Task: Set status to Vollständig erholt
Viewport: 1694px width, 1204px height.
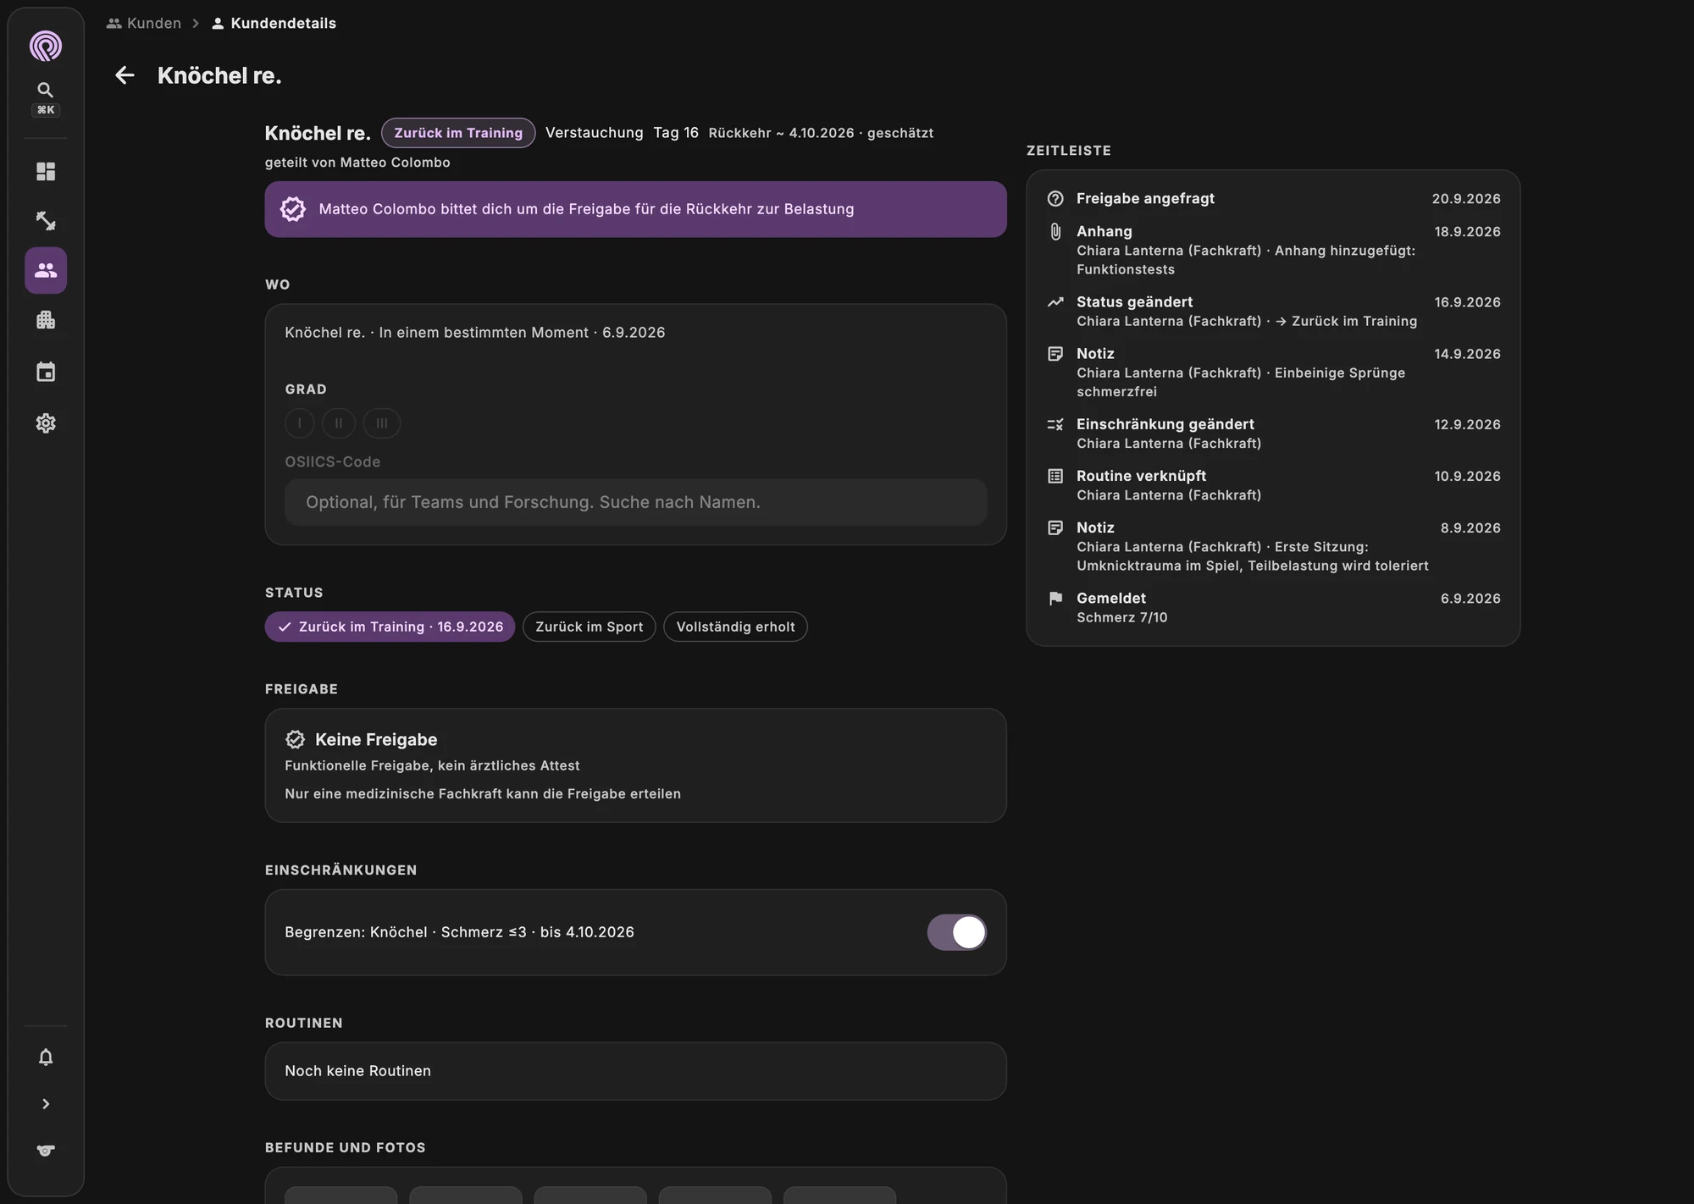Action: pyautogui.click(x=735, y=627)
